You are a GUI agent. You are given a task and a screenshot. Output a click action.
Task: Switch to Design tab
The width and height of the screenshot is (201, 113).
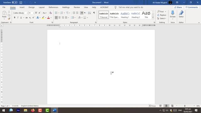coord(31,7)
